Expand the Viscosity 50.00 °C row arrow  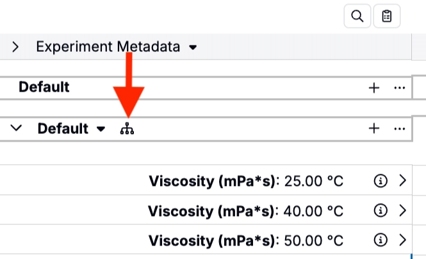click(403, 240)
